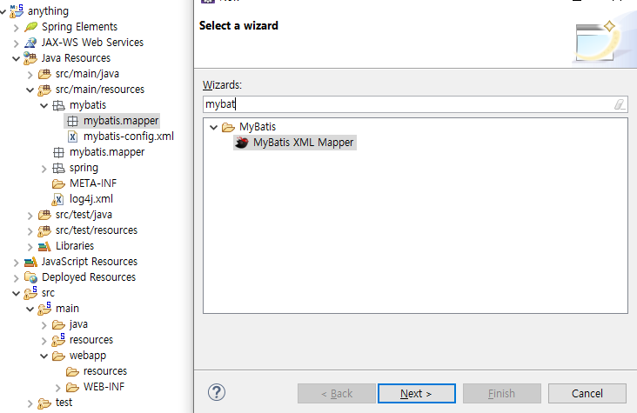Select the MyBatis category label
Viewport: 637px width, 413px height.
[258, 127]
